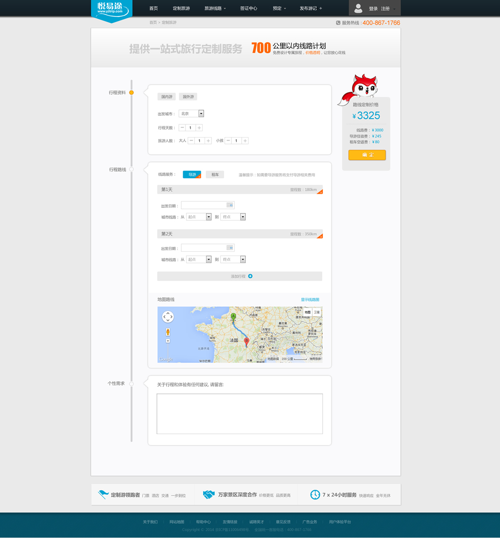The height and width of the screenshot is (538, 500).
Task: Open the Day 1 departure date calendar
Action: pyautogui.click(x=230, y=205)
